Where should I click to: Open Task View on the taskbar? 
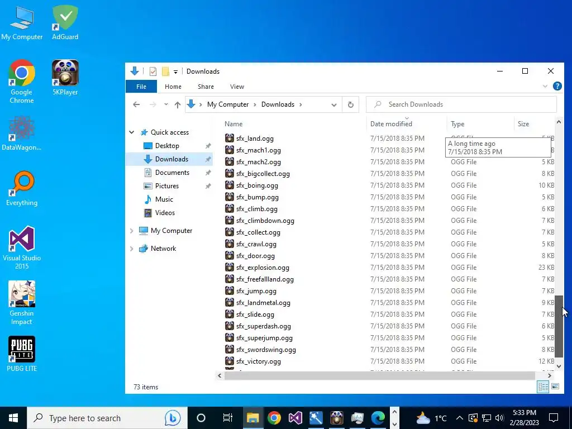point(228,418)
